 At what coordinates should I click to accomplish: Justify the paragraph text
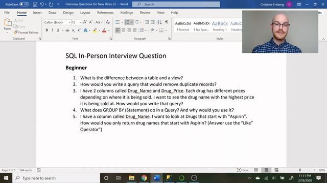135,30
